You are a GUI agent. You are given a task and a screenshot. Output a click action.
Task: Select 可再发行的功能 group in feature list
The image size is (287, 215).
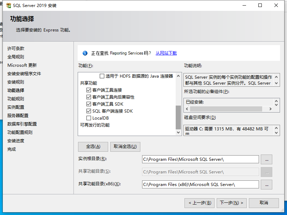click(95, 125)
